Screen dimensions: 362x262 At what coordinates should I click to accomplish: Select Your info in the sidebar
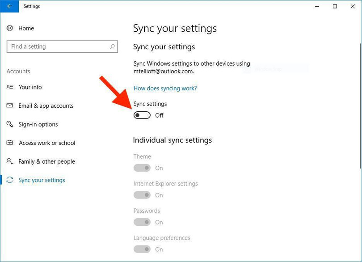(30, 87)
